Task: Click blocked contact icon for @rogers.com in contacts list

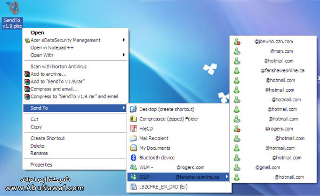Action: 237,129
